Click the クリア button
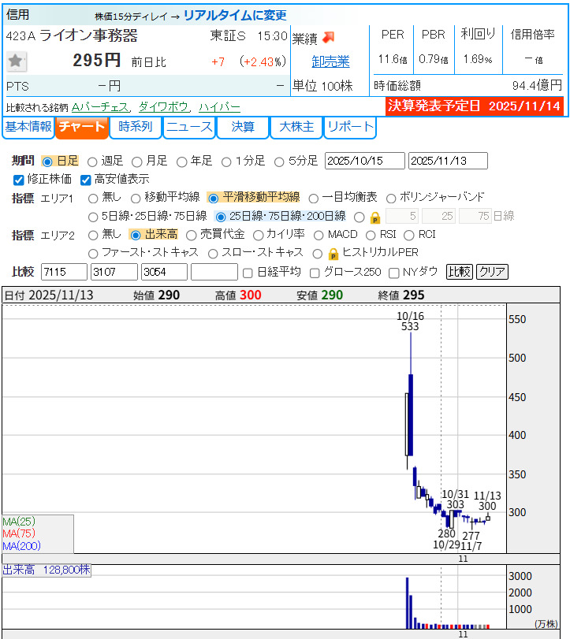 point(492,271)
